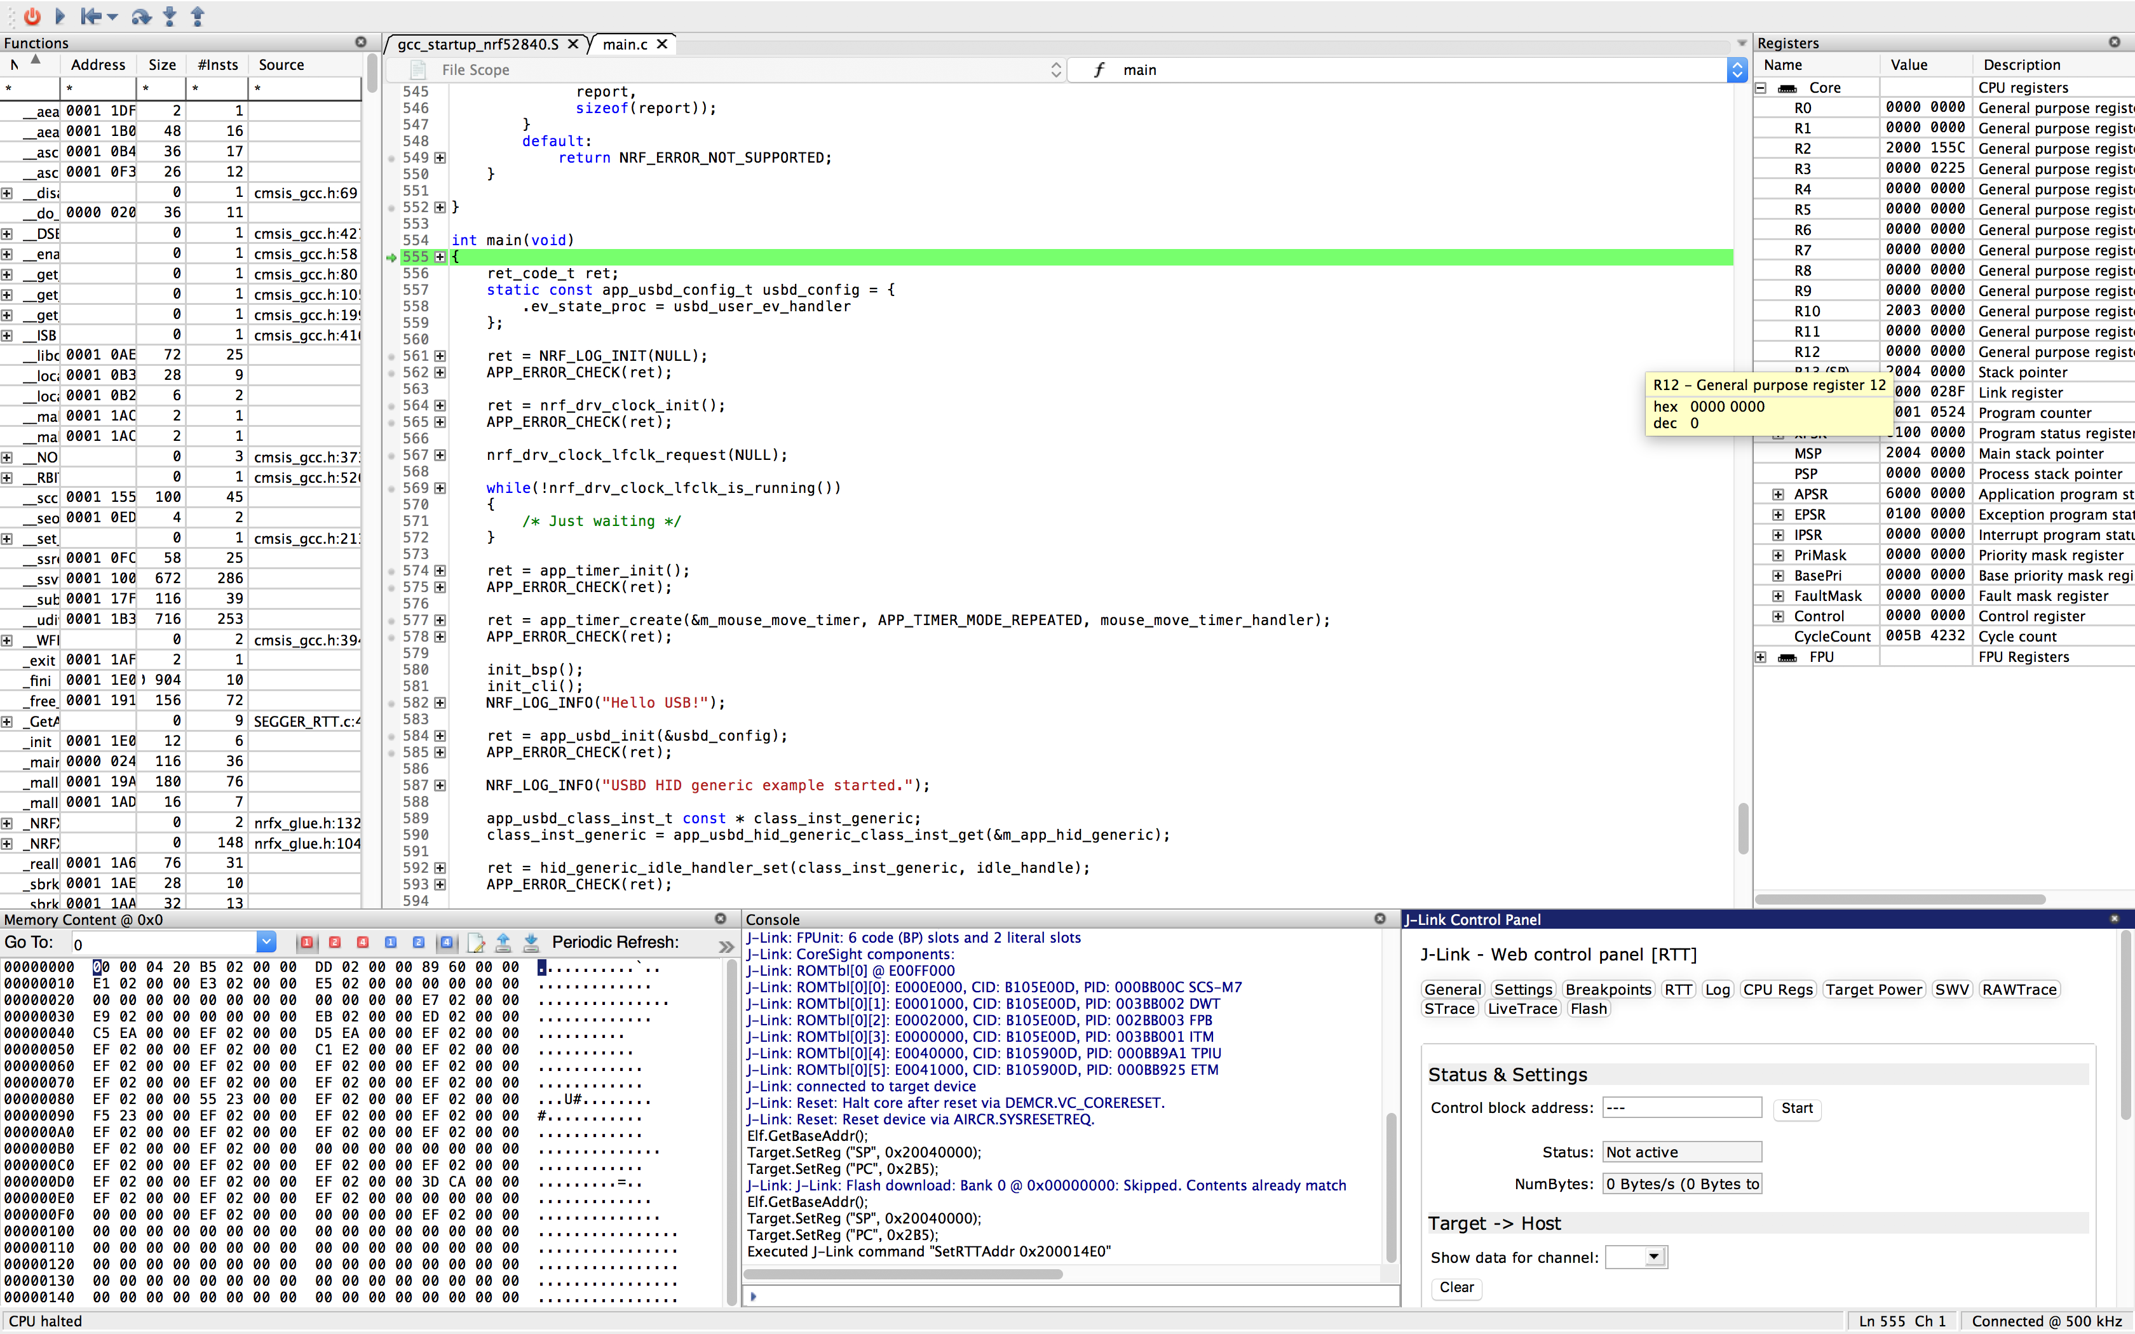
Task: Collapse the Core registers group
Action: pyautogui.click(x=1761, y=88)
